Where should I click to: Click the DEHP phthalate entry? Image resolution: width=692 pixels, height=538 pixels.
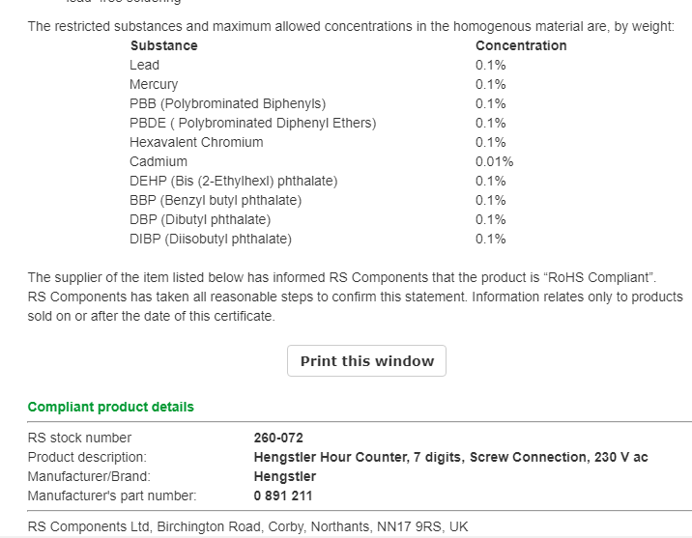tap(234, 181)
